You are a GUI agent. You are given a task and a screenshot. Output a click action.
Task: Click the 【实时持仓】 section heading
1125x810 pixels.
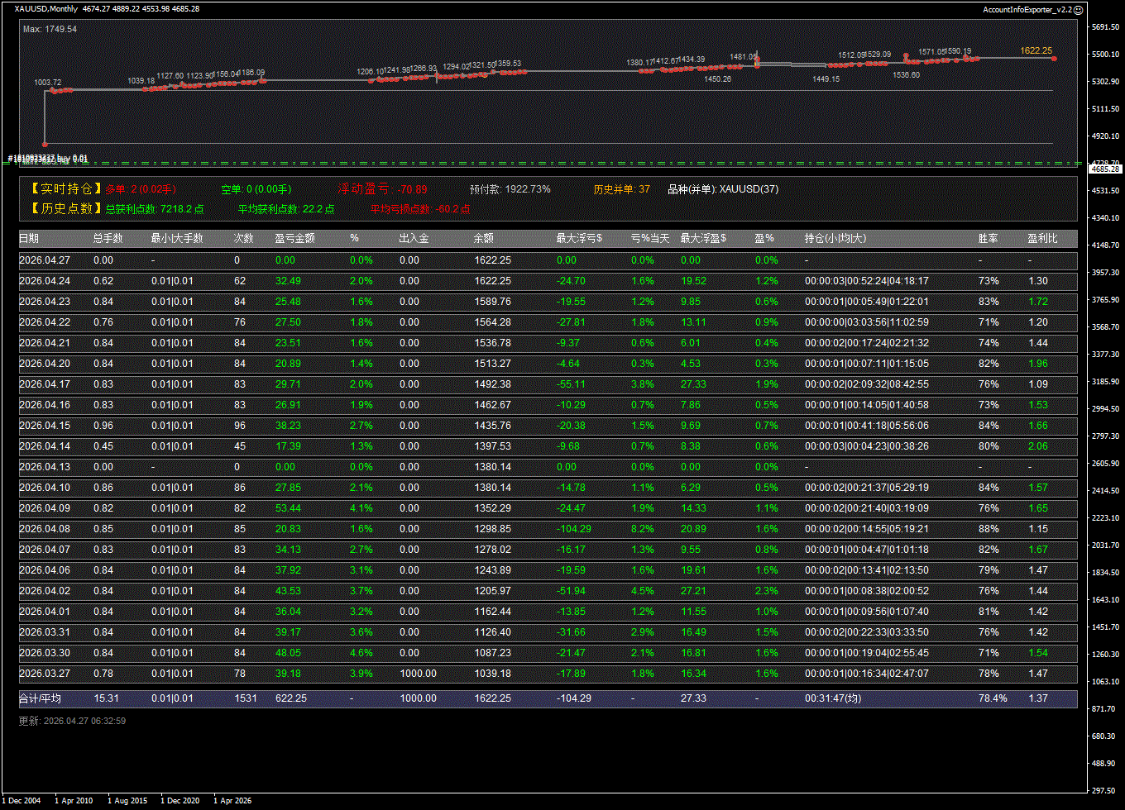pos(61,189)
